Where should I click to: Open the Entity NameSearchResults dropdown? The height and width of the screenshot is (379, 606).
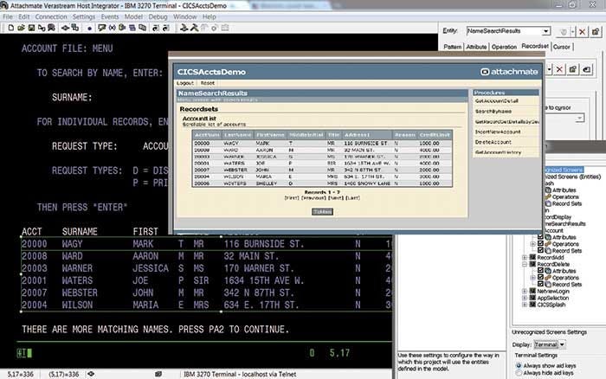[545, 31]
